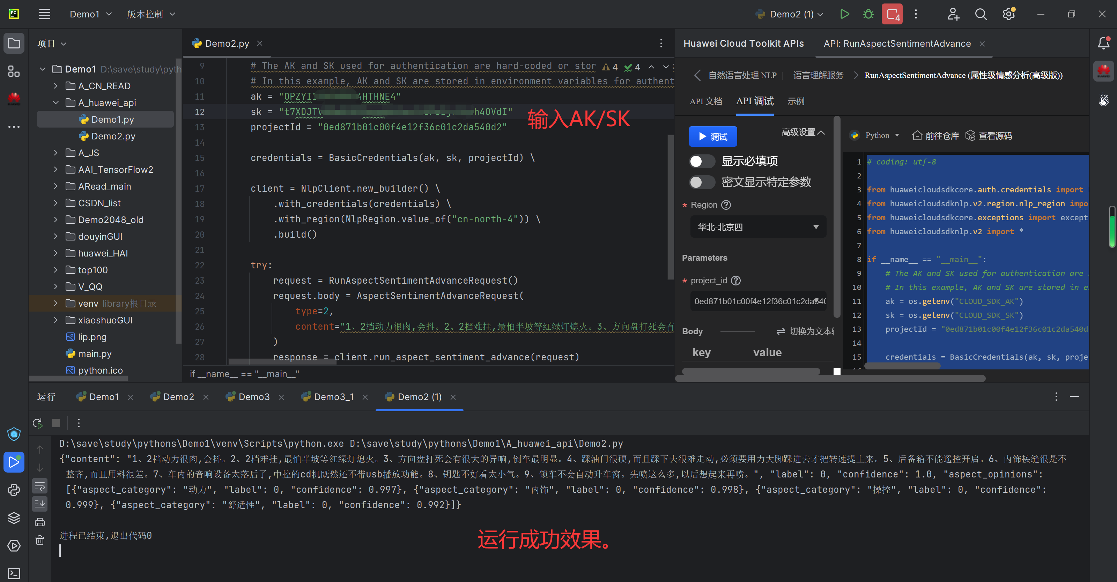Open the Terminal tool window icon

click(14, 573)
